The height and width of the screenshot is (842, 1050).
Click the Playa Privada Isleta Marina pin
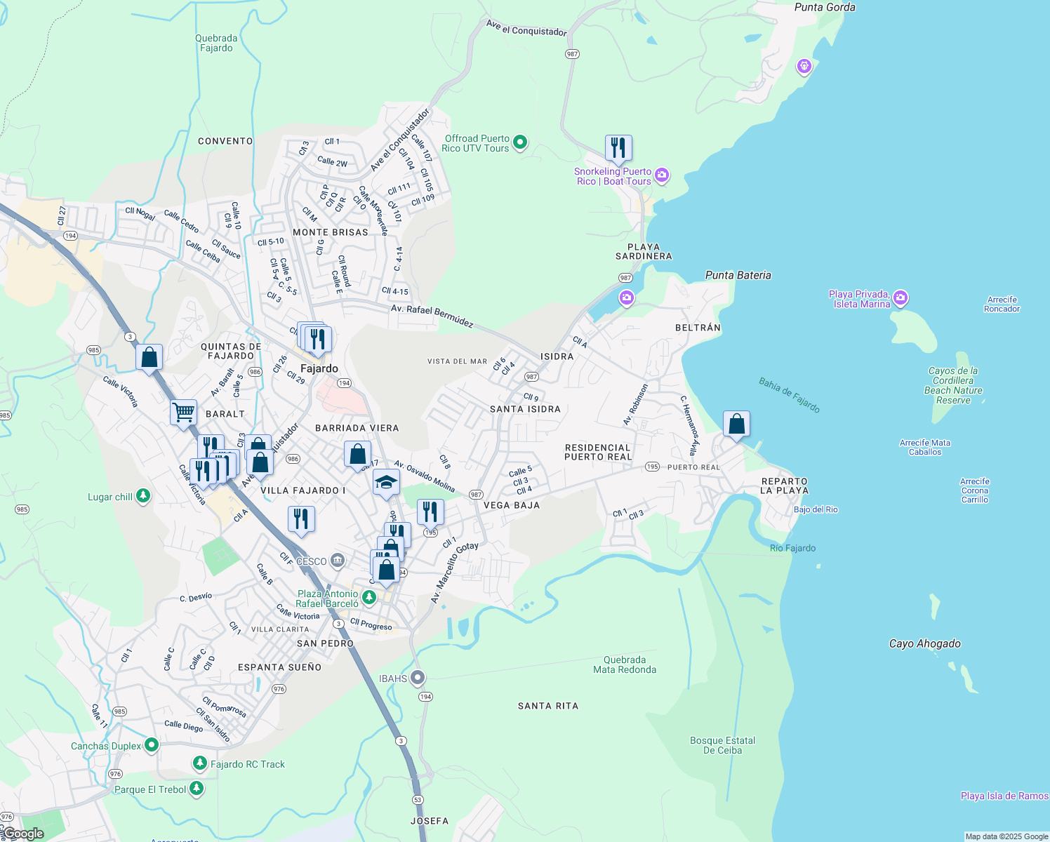(901, 298)
